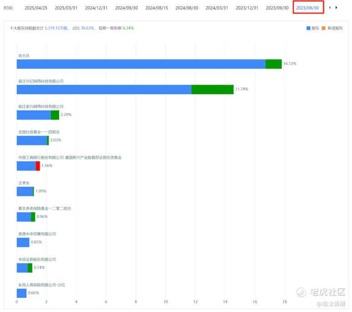Click the 16.72% value label
The image size is (352, 312).
pos(290,64)
